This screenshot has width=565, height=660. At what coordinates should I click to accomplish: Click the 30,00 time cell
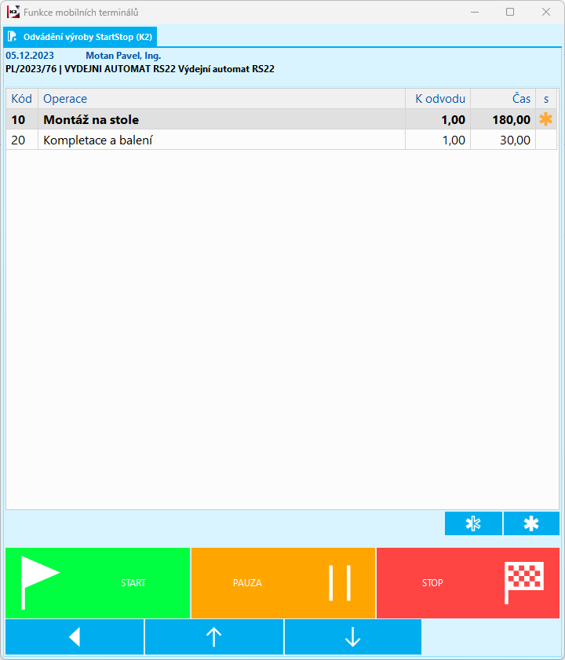point(503,140)
